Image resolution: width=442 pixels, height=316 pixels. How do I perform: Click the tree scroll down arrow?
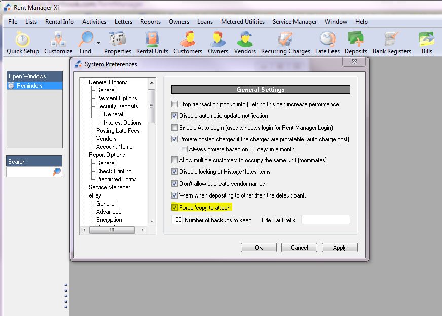point(152,221)
